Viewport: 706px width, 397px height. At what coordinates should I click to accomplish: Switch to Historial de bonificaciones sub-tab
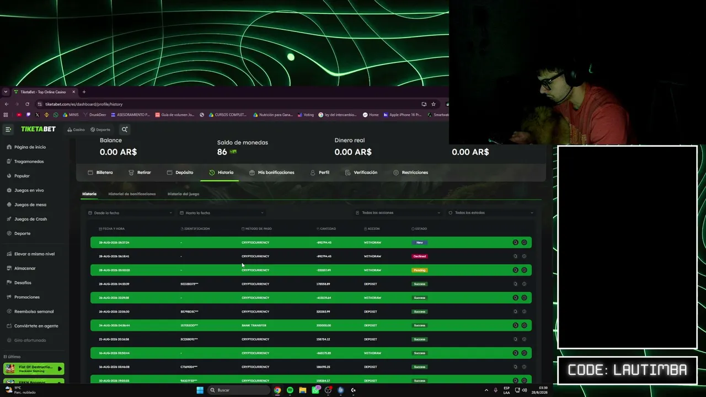(x=132, y=194)
